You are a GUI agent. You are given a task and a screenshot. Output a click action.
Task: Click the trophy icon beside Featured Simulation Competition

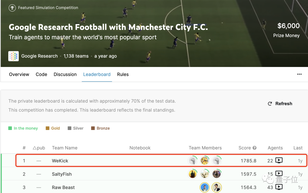coord(12,8)
